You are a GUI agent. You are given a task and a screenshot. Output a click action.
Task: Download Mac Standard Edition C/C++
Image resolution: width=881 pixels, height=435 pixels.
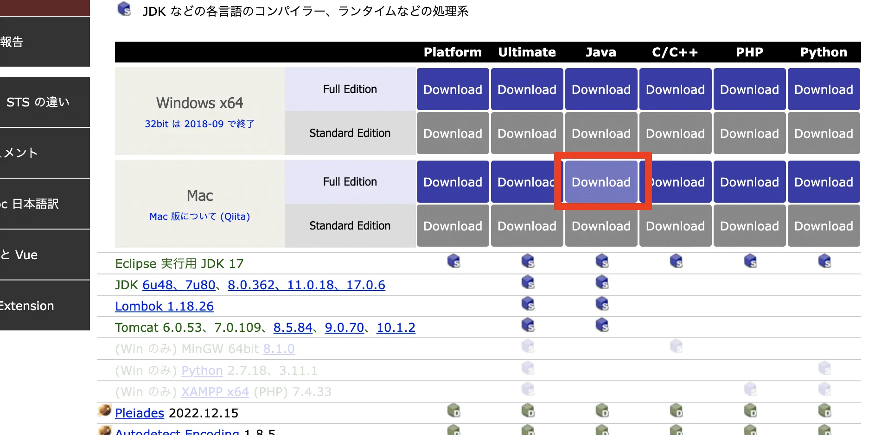(676, 226)
